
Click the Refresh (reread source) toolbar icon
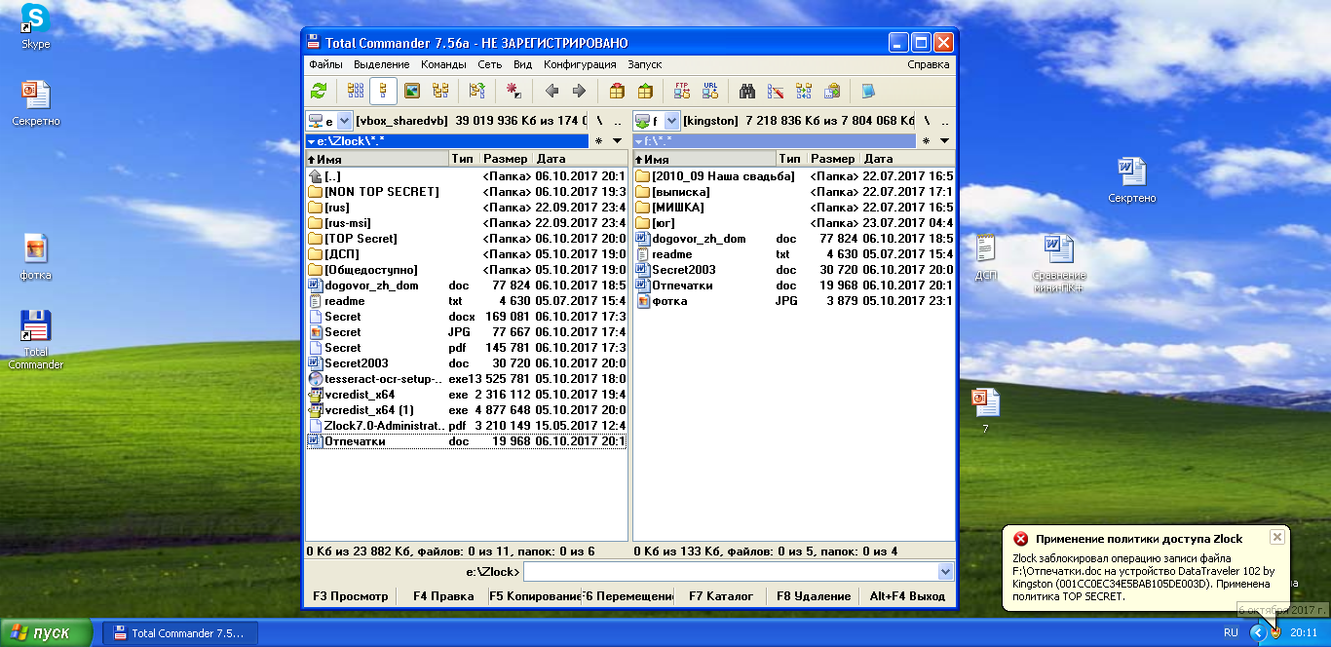coord(319,92)
